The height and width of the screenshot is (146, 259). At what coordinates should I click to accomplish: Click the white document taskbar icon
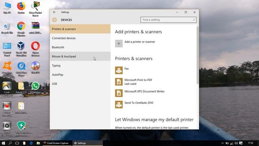(x=24, y=143)
